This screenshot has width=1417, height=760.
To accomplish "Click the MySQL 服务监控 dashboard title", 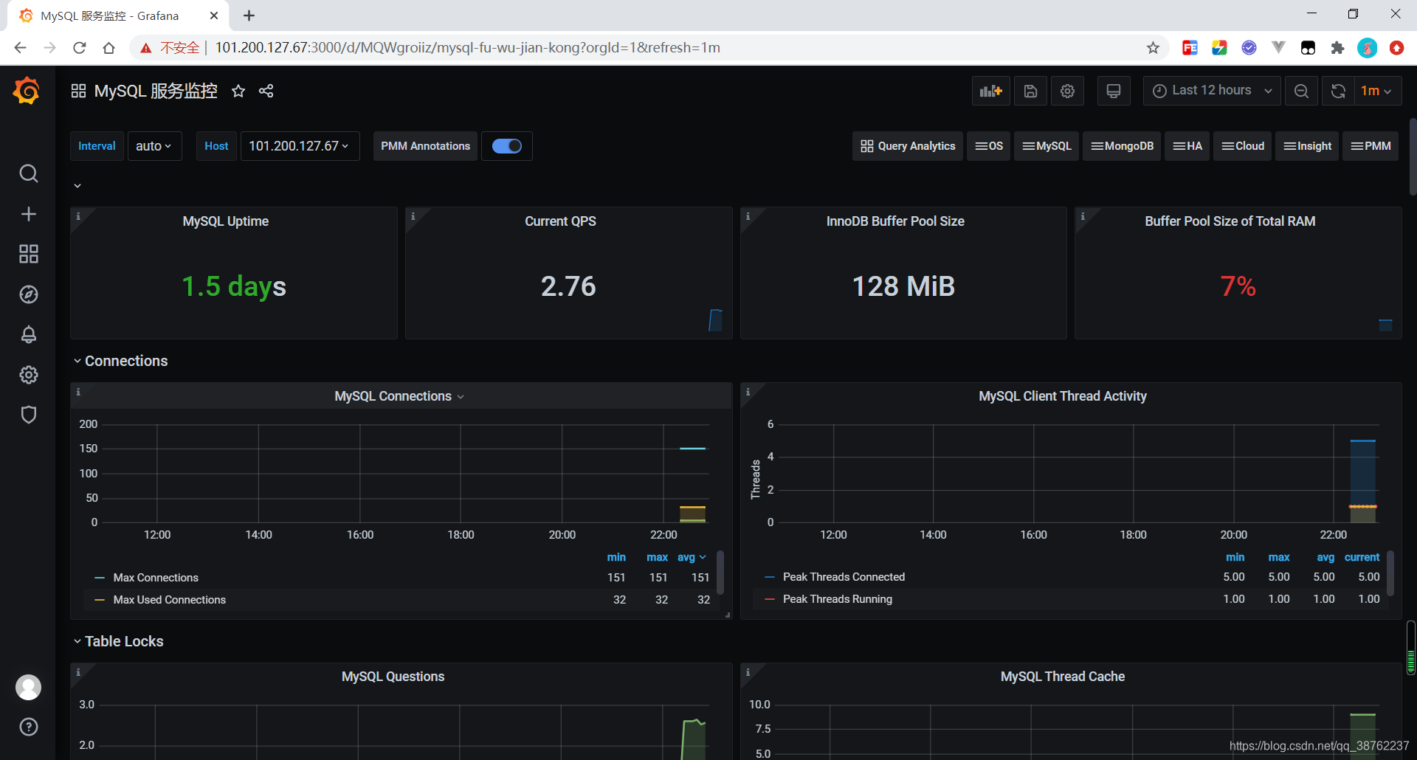I will pos(156,91).
